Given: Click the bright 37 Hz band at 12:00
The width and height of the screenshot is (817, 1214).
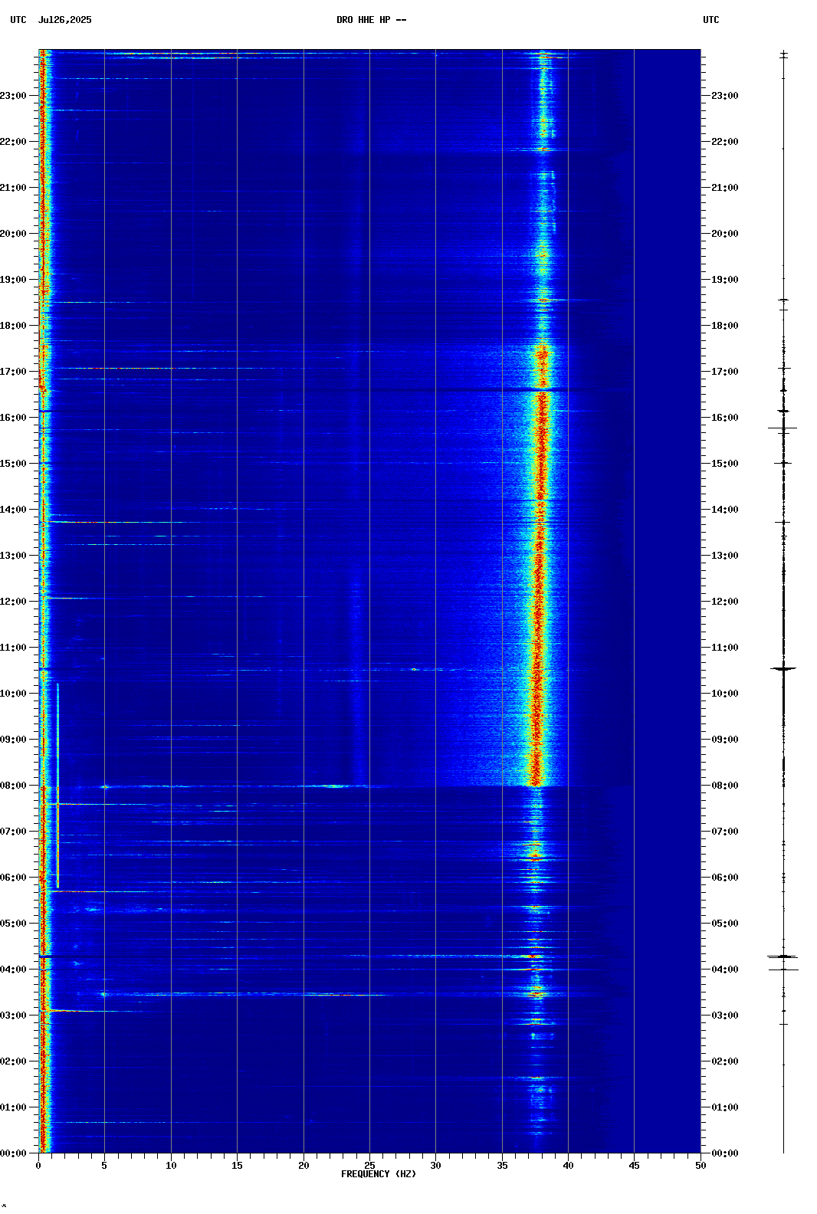Looking at the screenshot, I should tap(537, 602).
